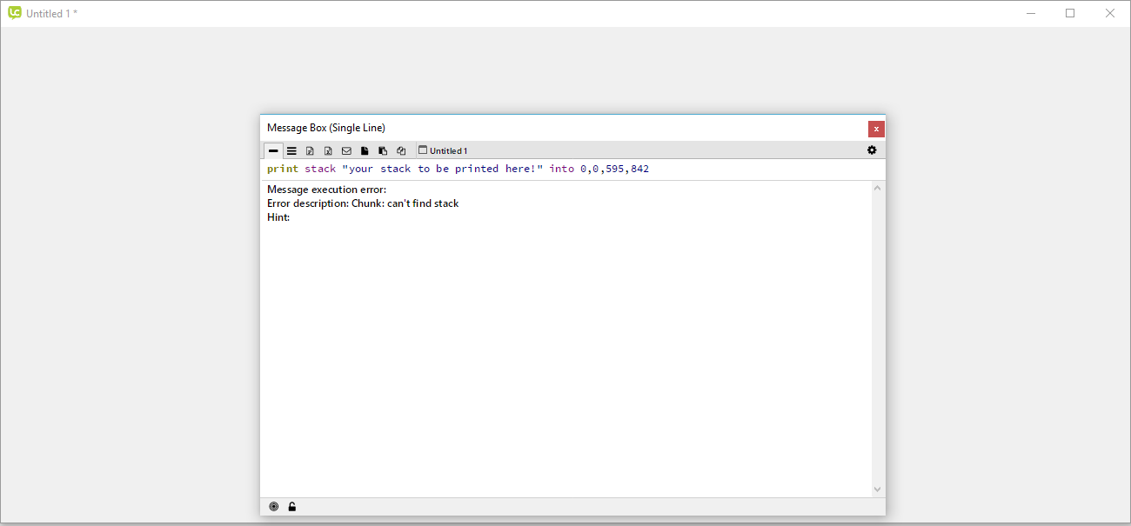Click the LiveCode icon in title bar
Screen dimensions: 1131x526
pos(15,13)
